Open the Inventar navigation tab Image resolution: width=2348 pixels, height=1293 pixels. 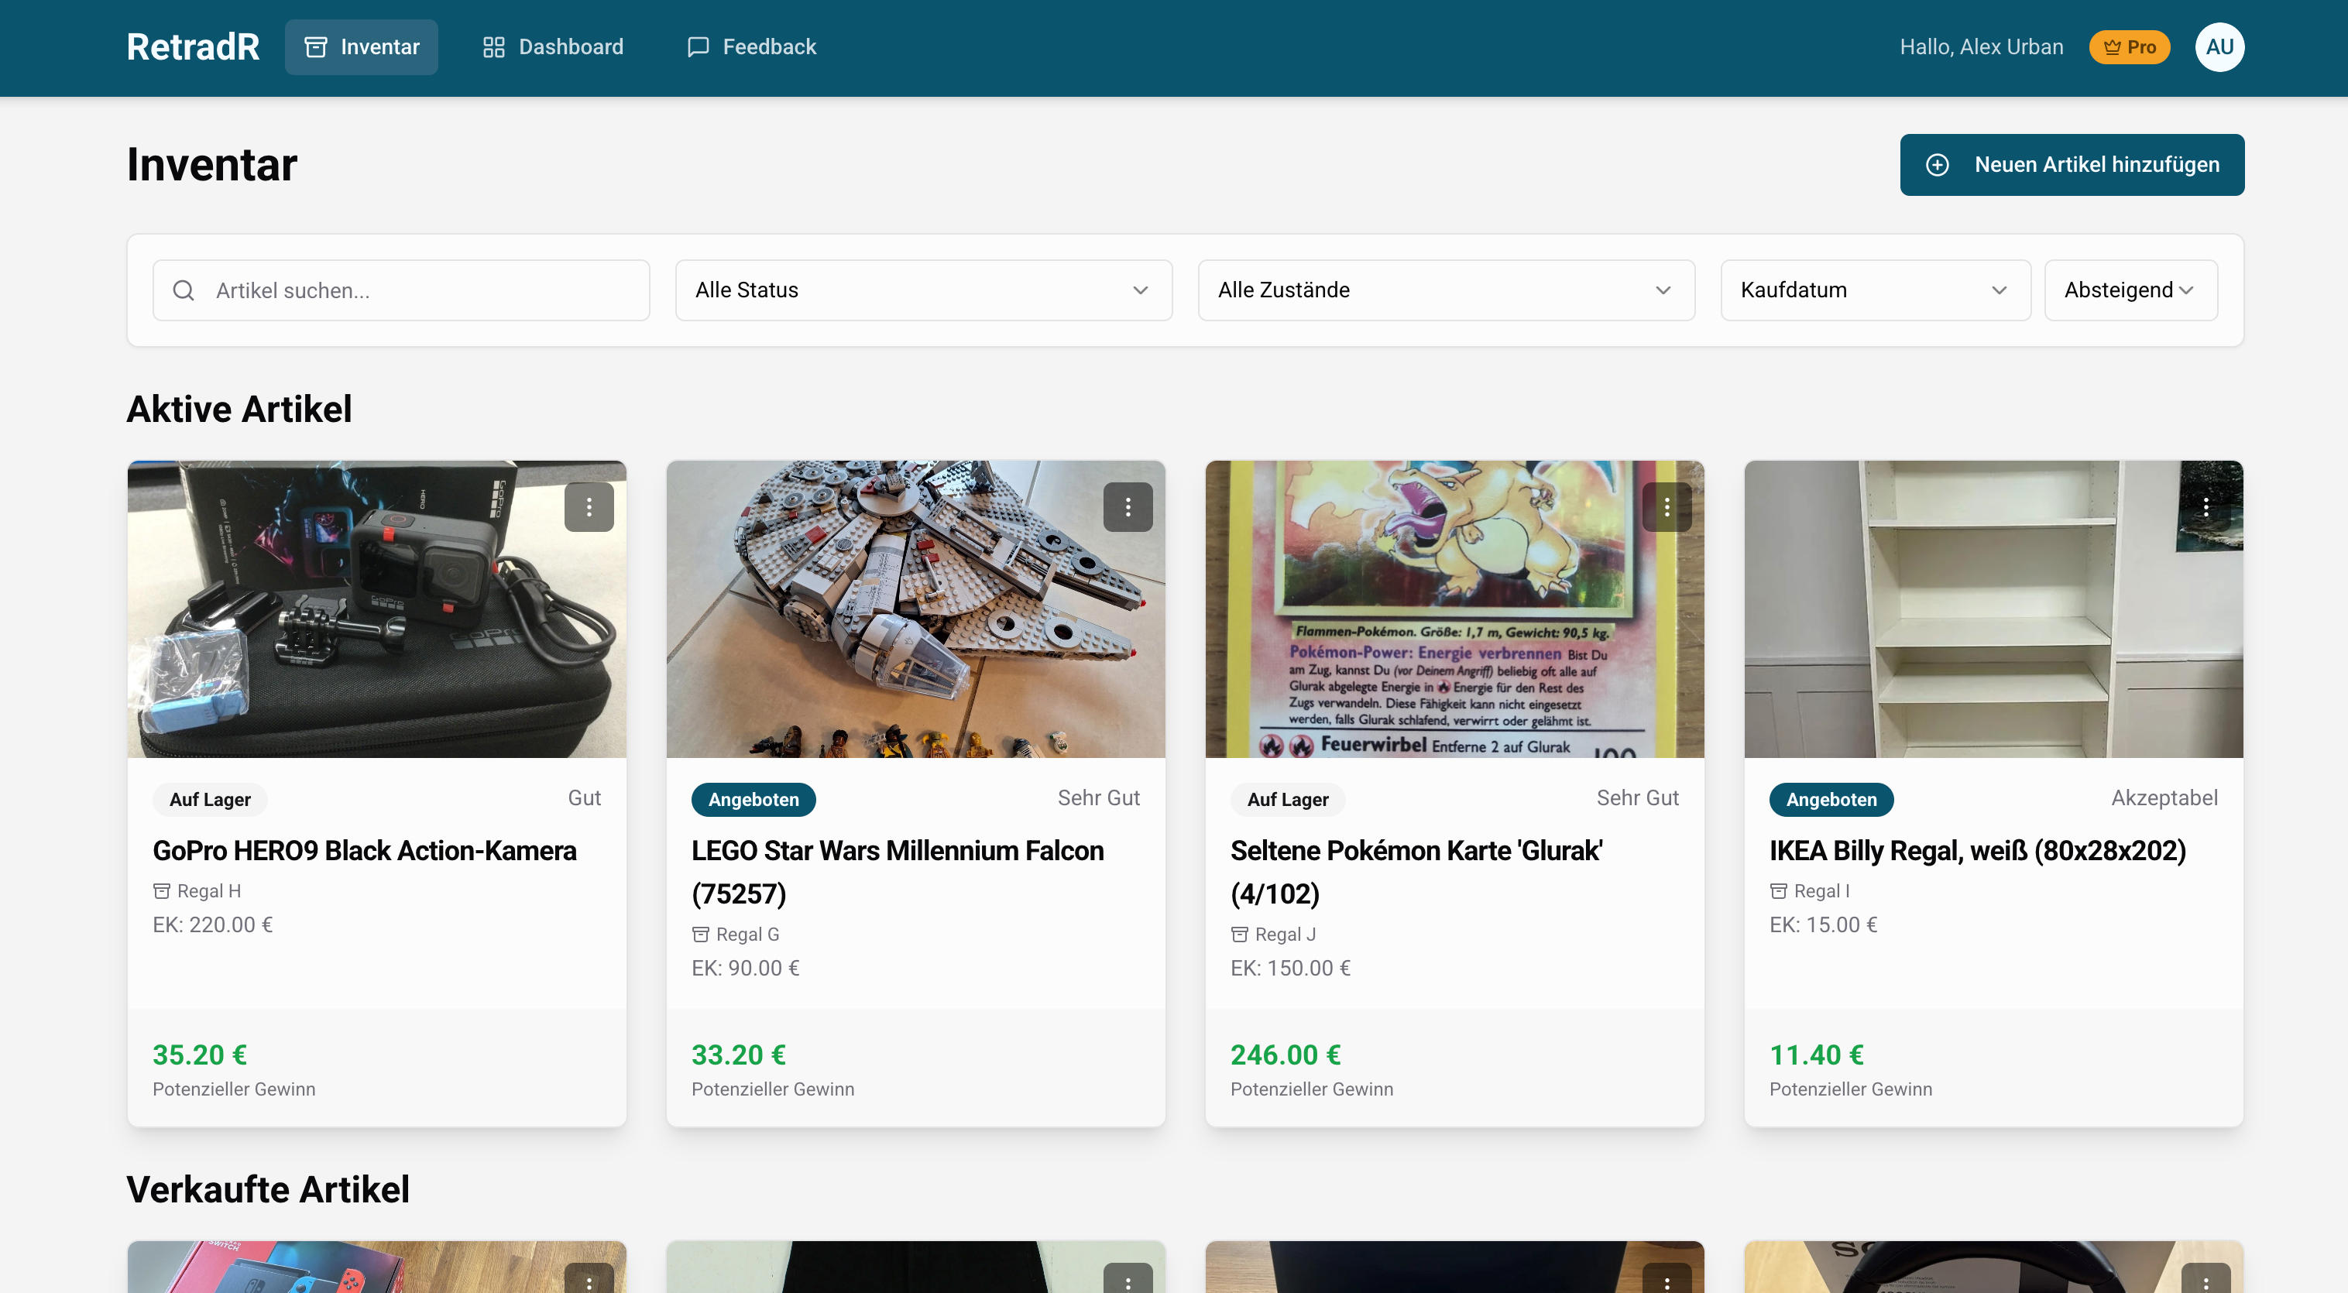[361, 46]
